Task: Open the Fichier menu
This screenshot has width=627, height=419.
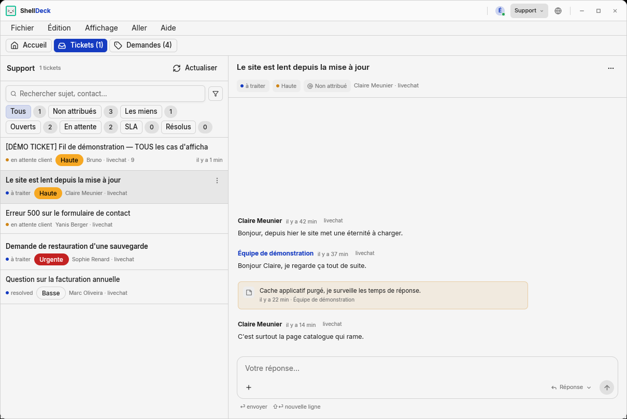Action: 22,28
